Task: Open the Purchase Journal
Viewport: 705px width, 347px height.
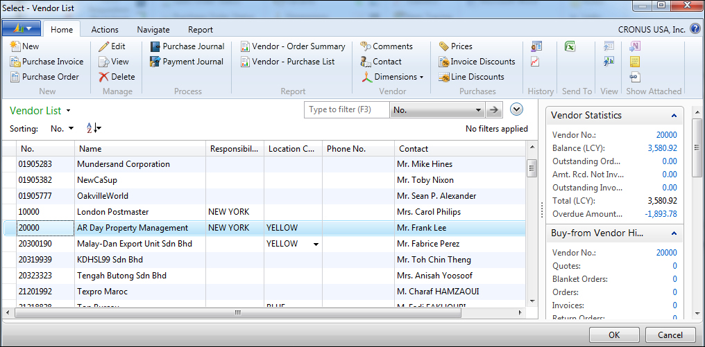Action: point(187,46)
